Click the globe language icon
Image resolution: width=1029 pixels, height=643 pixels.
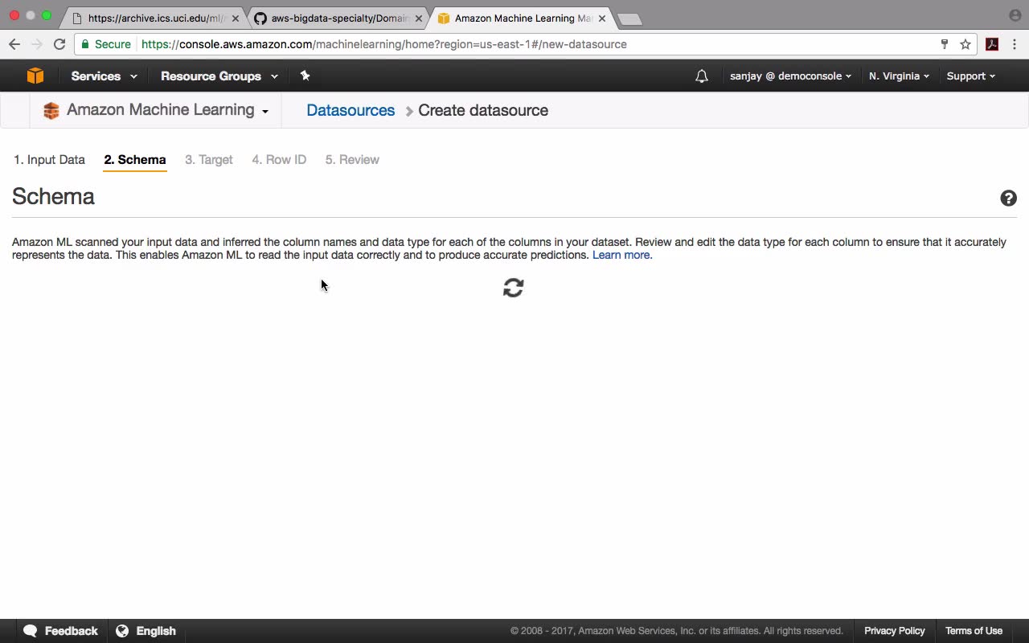click(x=122, y=631)
